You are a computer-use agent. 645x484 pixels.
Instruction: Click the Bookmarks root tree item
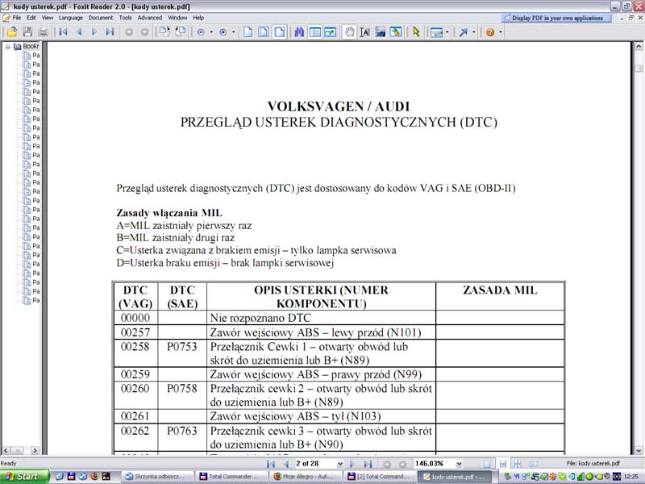click(x=27, y=46)
